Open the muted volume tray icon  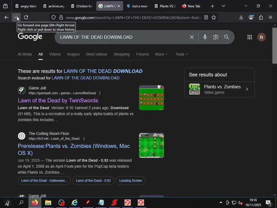[x=240, y=203]
